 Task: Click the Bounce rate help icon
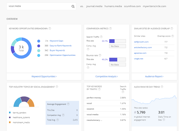(x=100, y=55)
